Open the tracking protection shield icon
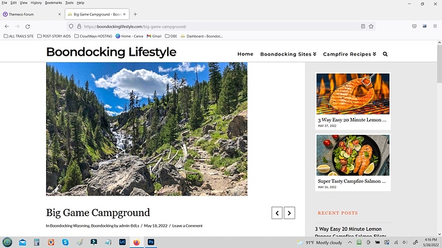The height and width of the screenshot is (248, 442). (x=71, y=26)
